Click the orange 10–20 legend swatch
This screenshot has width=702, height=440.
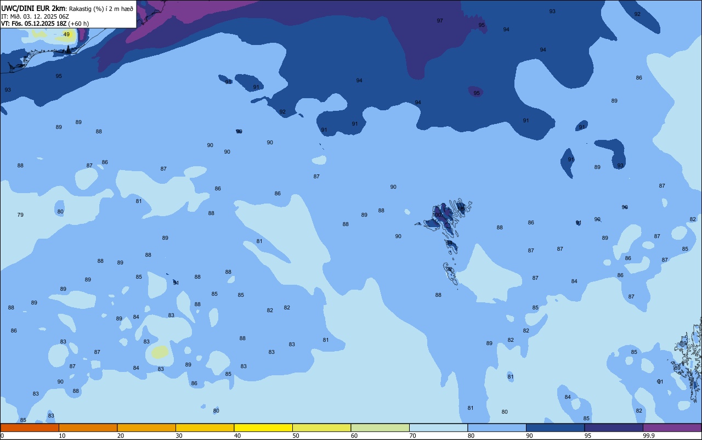[88, 427]
